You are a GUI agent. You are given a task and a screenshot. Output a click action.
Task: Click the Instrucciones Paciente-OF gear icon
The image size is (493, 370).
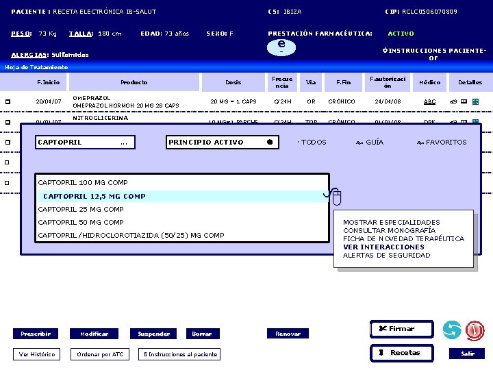click(385, 50)
